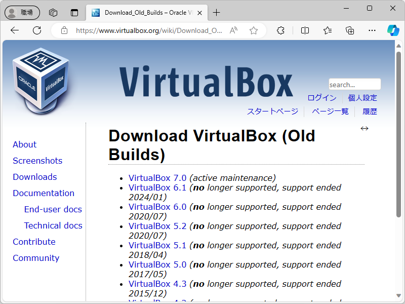View site information via the address bar icon
405x304 pixels.
tap(64, 30)
